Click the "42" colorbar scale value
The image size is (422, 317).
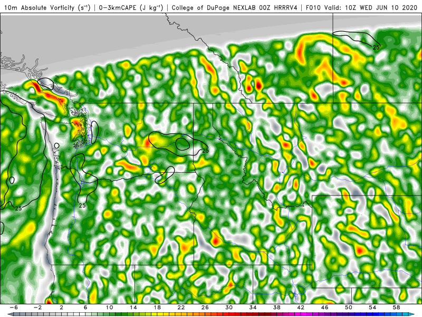301,307
